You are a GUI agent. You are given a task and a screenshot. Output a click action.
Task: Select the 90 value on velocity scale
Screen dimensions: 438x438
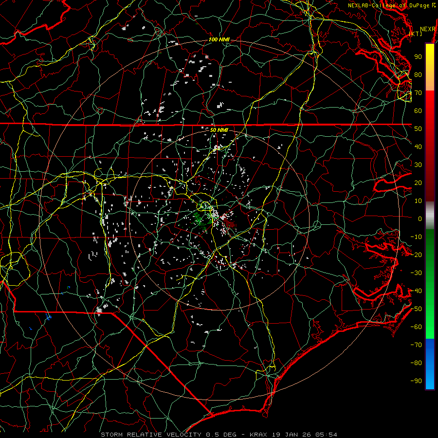click(x=418, y=57)
